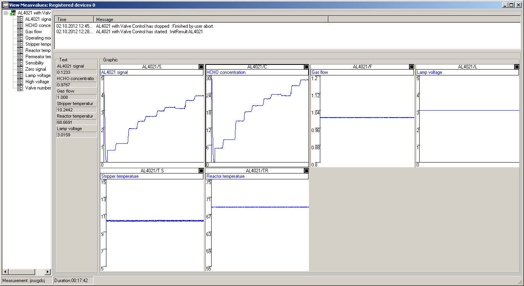This screenshot has width=524, height=286.
Task: Select the 'has stopped' log message row
Action: point(155,26)
